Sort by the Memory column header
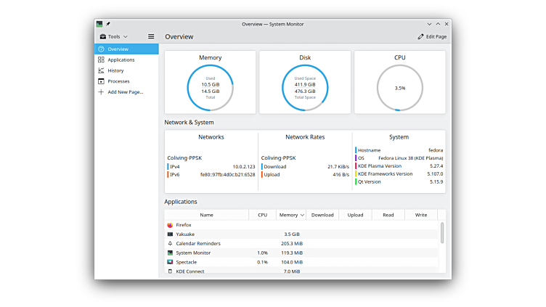 point(291,215)
